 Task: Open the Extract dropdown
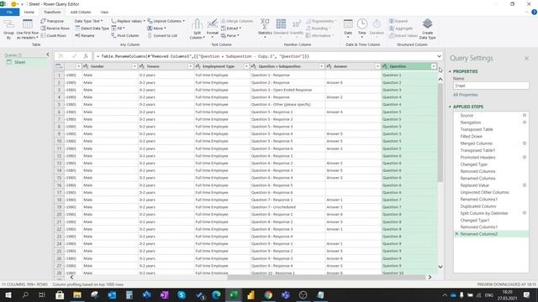click(231, 29)
